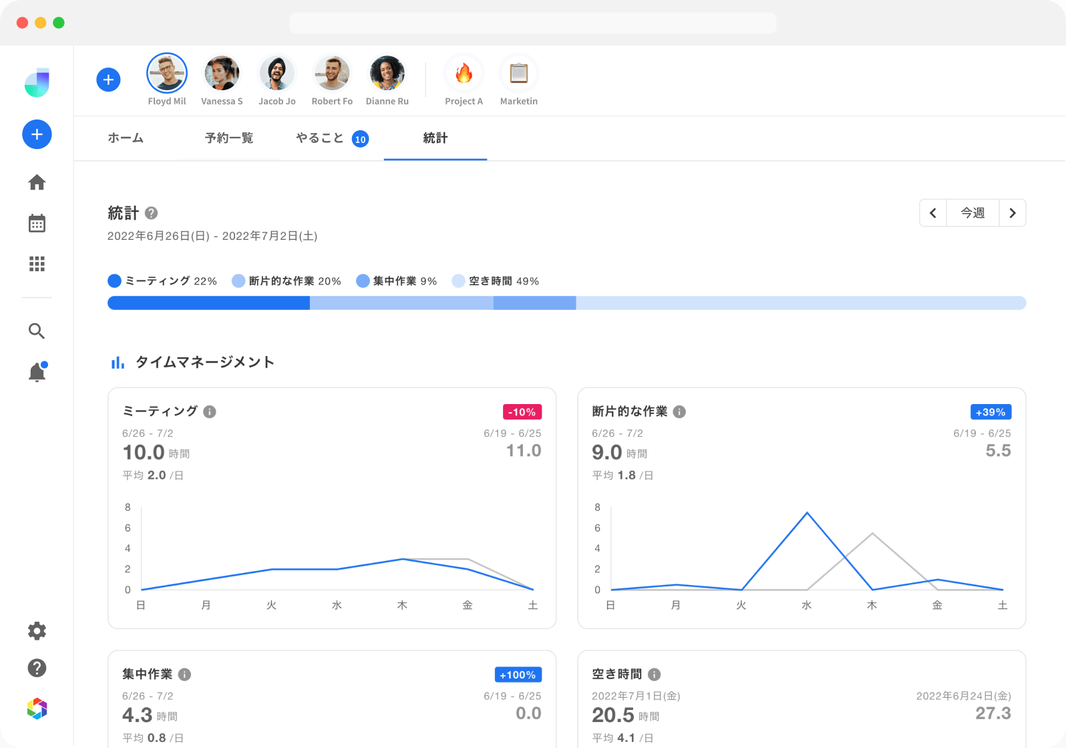Image resolution: width=1066 pixels, height=748 pixels.
Task: Click the 5.5 previous week value
Action: click(999, 451)
